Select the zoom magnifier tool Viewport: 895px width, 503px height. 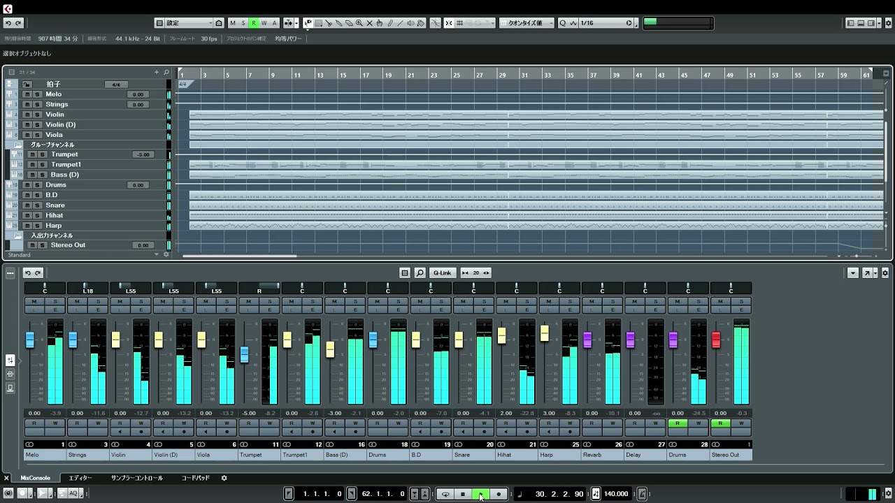(359, 23)
